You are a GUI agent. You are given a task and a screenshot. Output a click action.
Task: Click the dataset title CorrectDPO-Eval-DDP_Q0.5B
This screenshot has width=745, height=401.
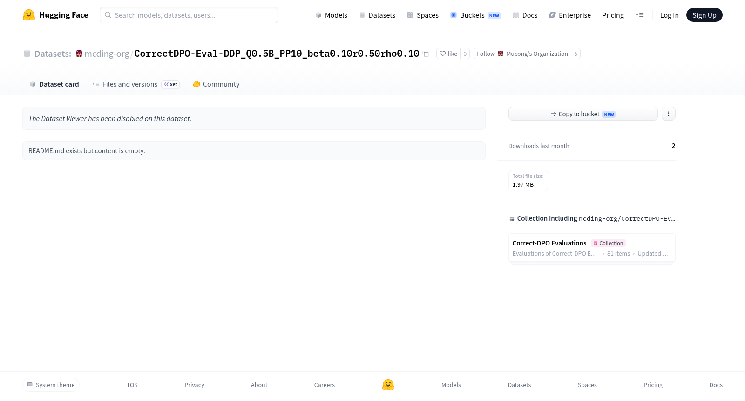277,54
